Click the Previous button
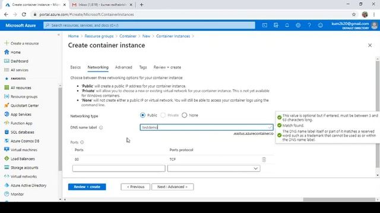 click(135, 187)
